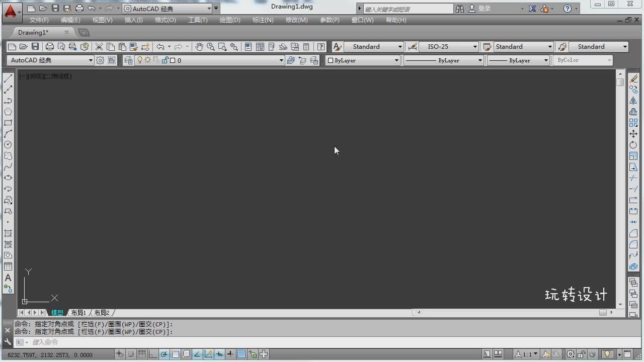Open the 编辑(E) menu
The image size is (644, 362).
click(x=70, y=20)
